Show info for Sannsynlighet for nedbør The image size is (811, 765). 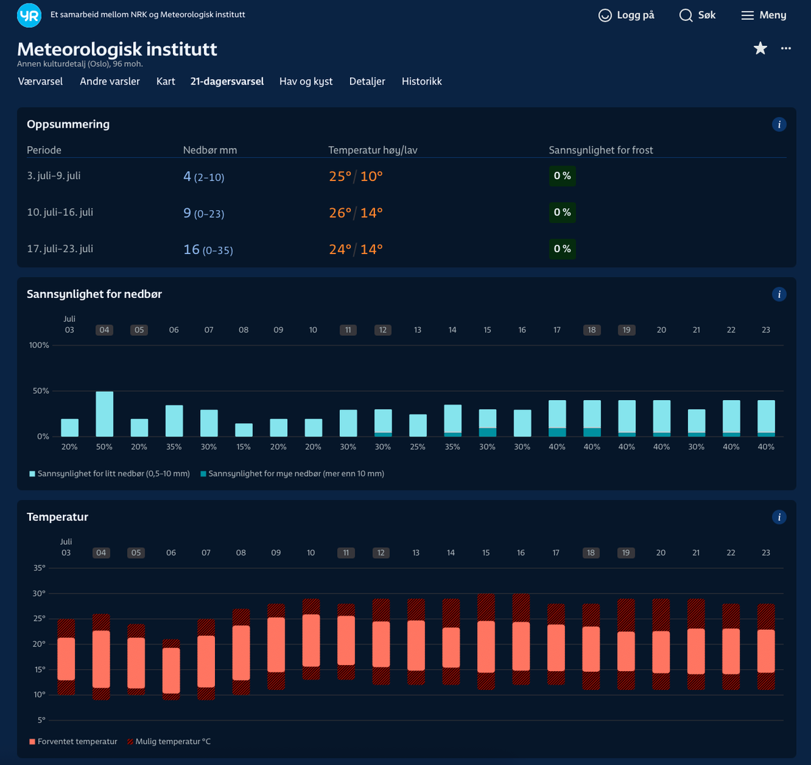pos(779,294)
